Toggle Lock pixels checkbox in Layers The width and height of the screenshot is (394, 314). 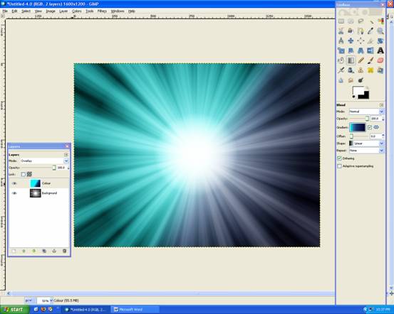(24, 174)
